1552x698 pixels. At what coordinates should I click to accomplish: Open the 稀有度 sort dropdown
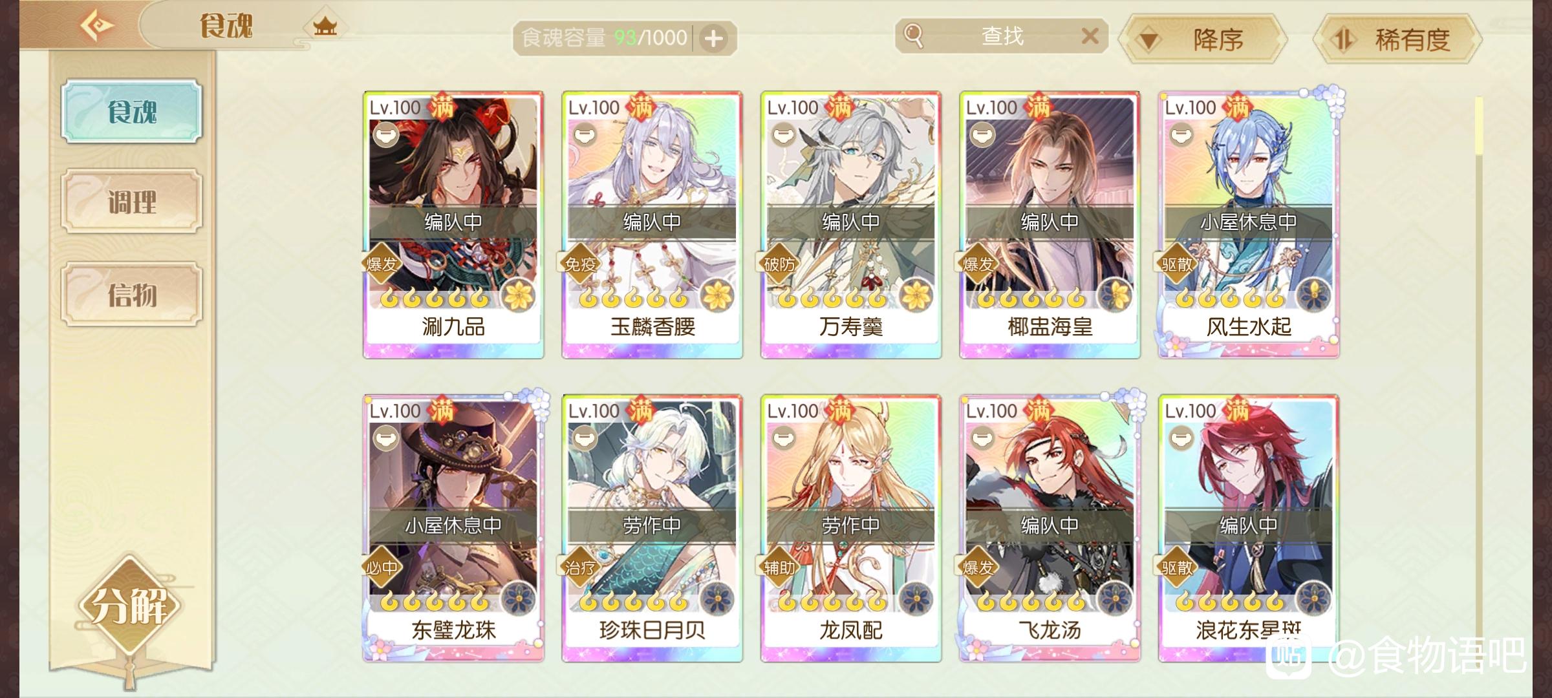click(x=1397, y=39)
